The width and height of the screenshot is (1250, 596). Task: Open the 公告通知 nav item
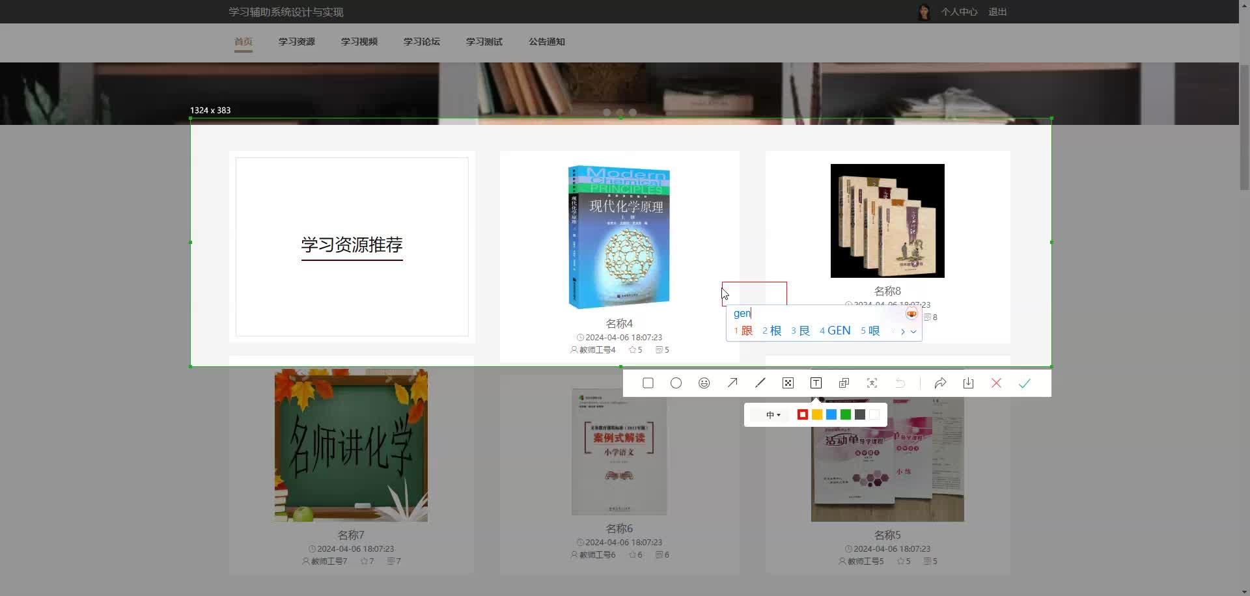click(547, 42)
